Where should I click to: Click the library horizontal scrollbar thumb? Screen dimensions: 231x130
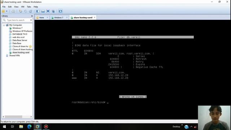(x=14, y=117)
